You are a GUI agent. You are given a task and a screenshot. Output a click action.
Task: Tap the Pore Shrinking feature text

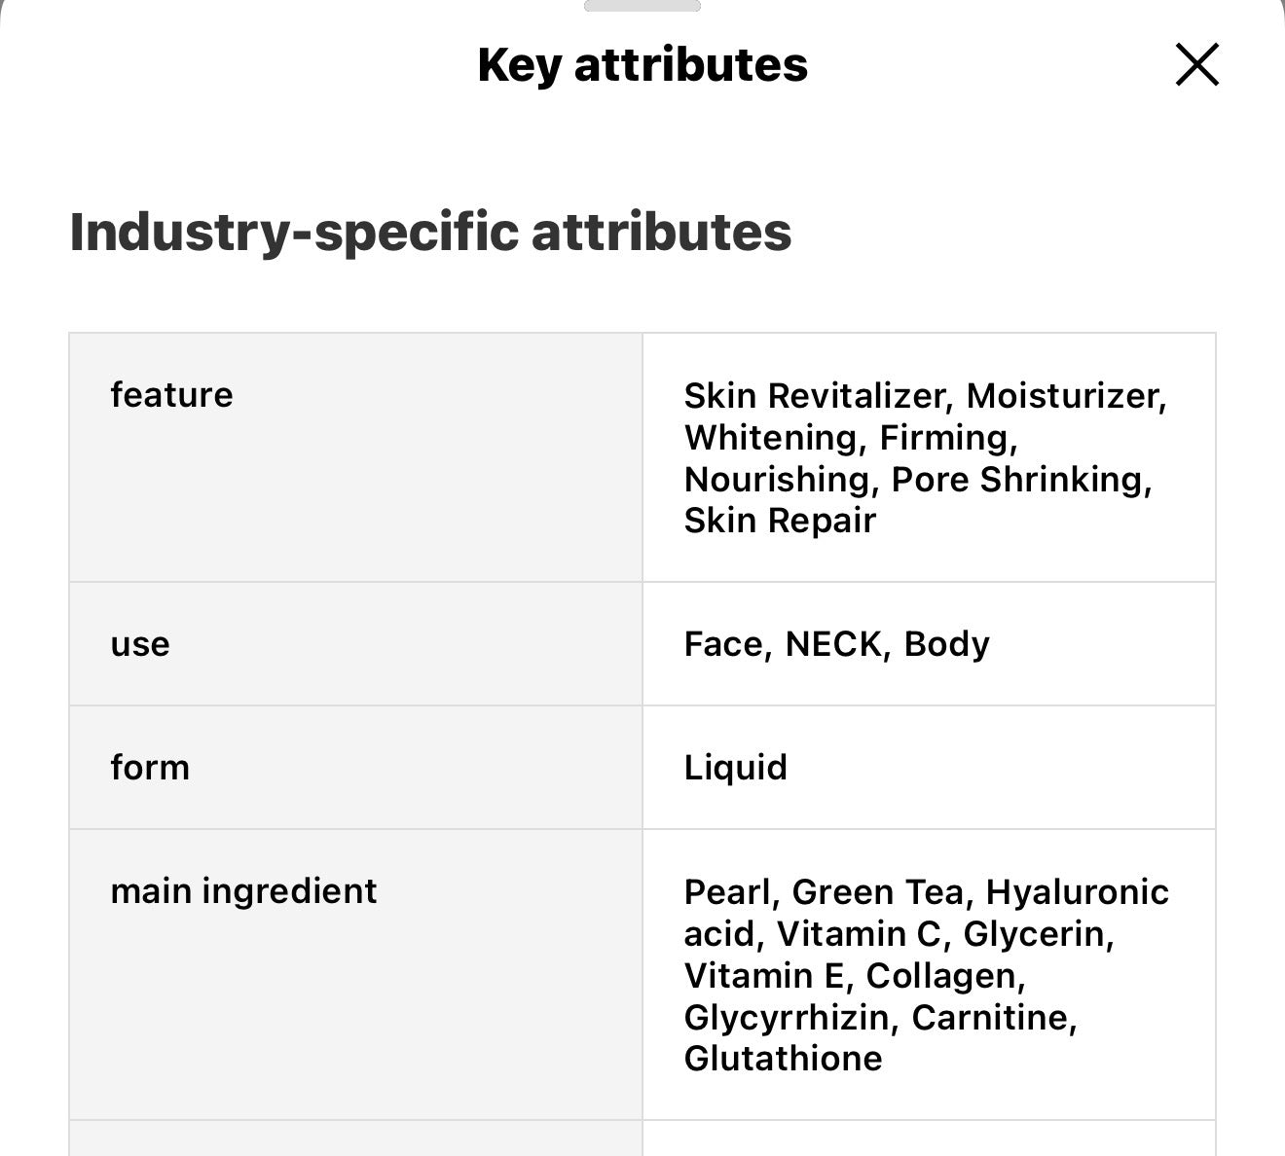click(1020, 480)
